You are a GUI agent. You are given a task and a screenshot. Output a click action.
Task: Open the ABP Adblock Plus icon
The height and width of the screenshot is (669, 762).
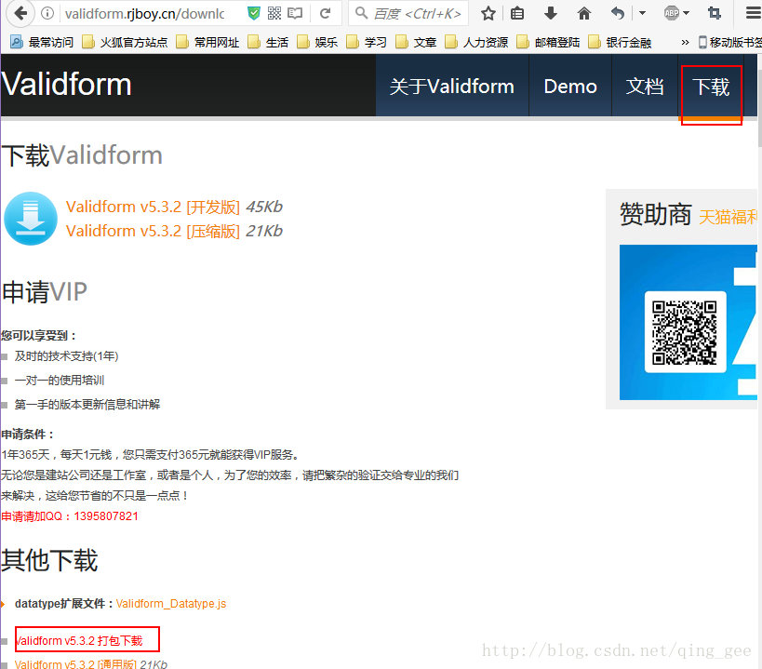[x=672, y=13]
